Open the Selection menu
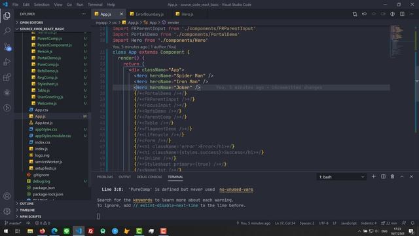This screenshot has height=236, width=419. click(42, 5)
